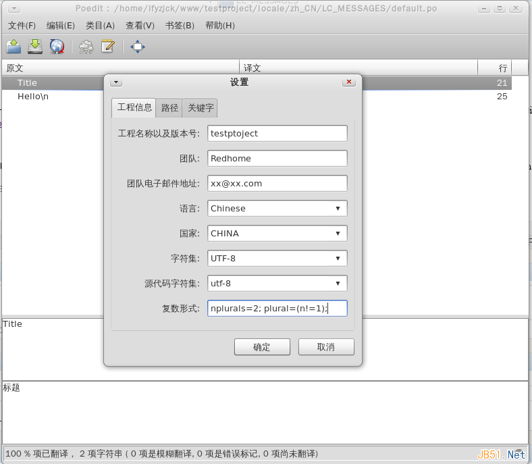532x464 pixels.
Task: Click the Save catalog toolbar icon
Action: click(x=35, y=47)
